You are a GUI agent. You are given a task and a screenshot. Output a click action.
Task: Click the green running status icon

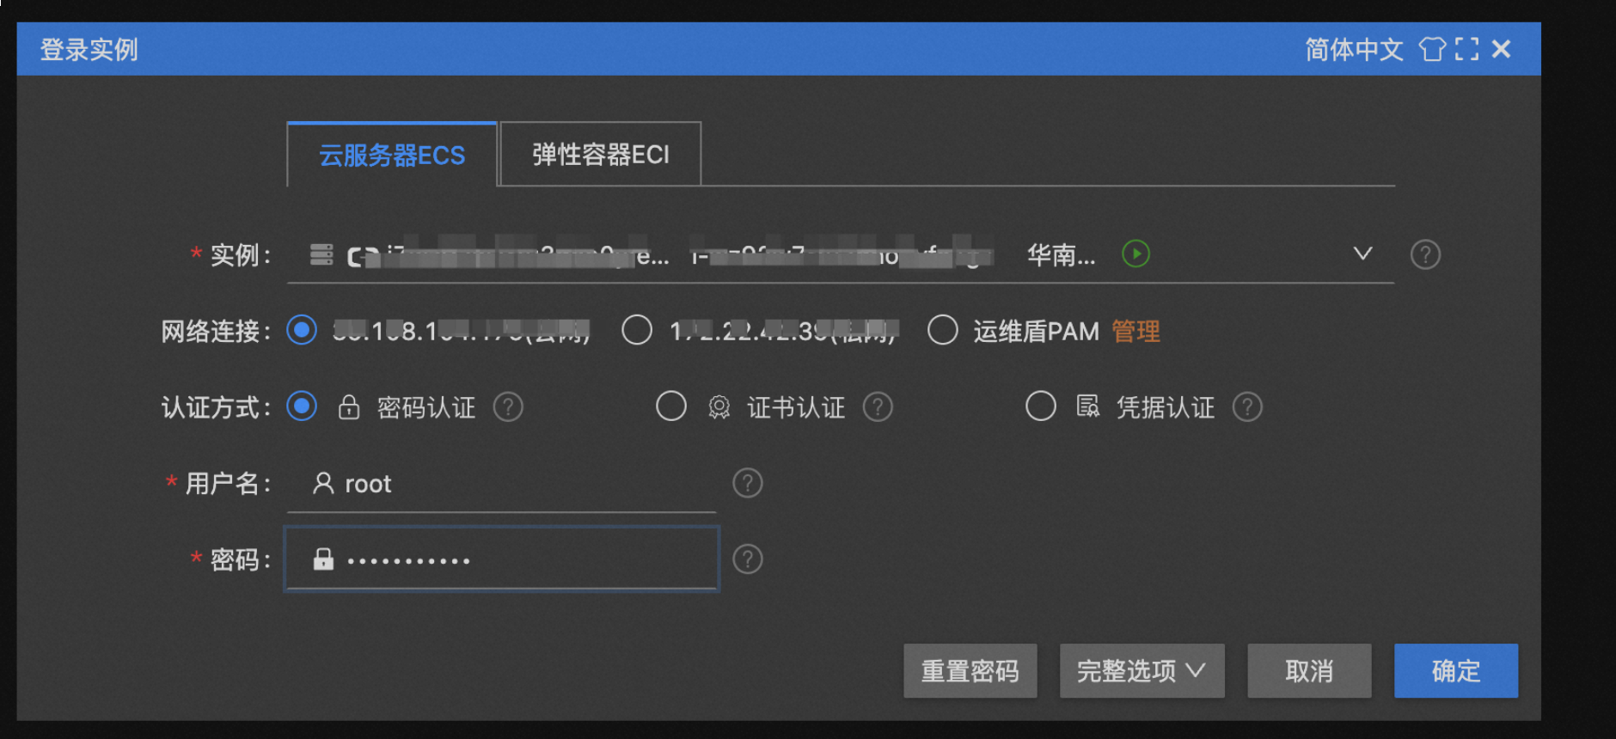[x=1135, y=253]
